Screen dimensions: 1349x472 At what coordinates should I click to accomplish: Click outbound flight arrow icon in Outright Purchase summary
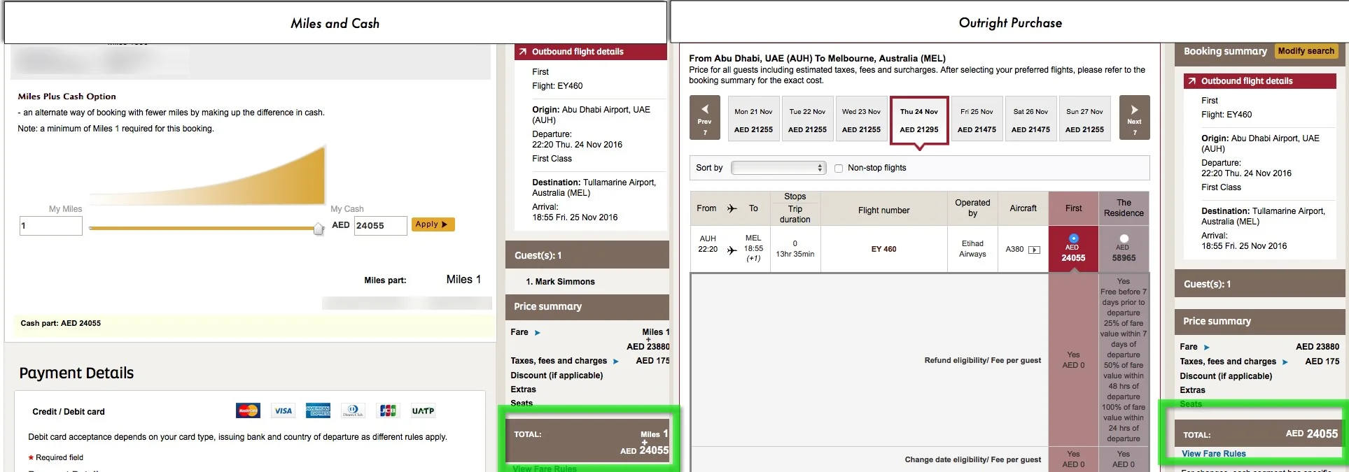coord(1191,81)
